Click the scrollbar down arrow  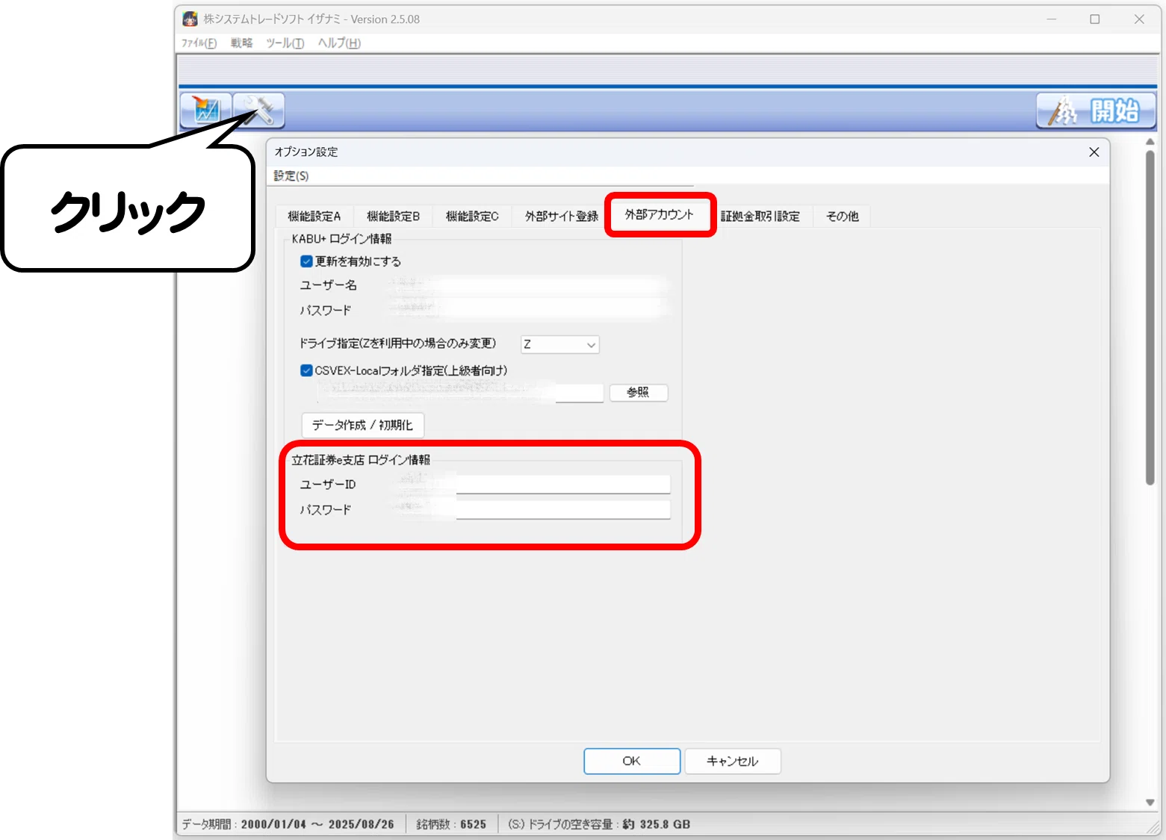pos(1150,803)
